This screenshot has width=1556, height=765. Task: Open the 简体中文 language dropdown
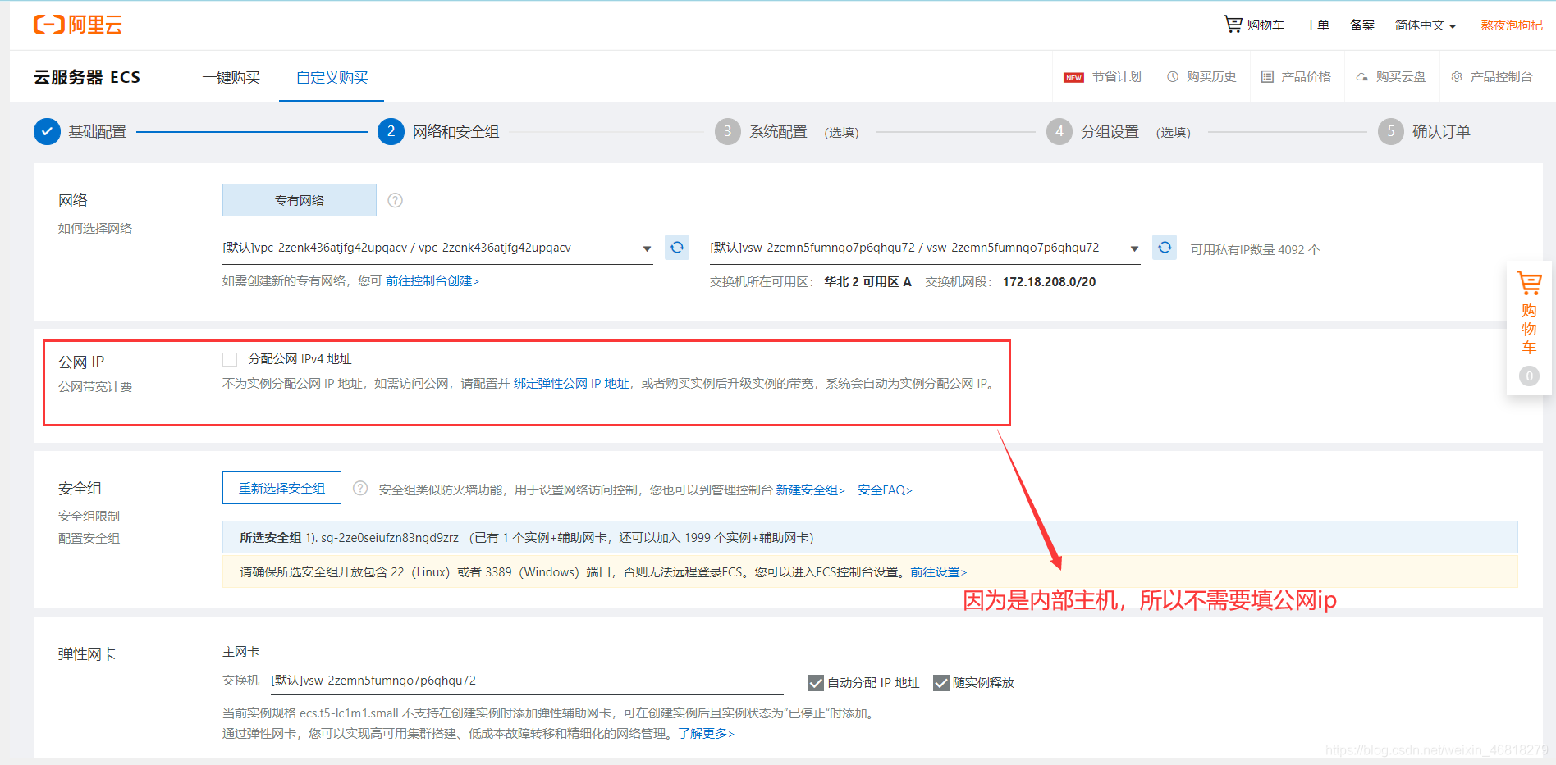1426,25
